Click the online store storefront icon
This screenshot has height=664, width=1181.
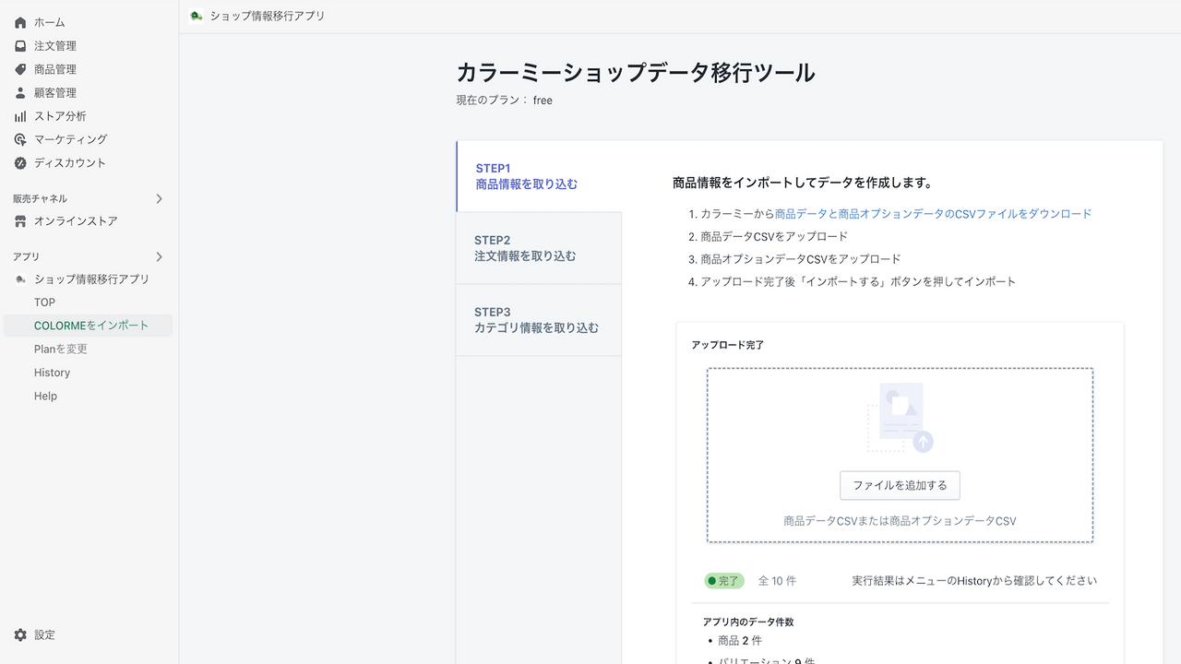(20, 221)
